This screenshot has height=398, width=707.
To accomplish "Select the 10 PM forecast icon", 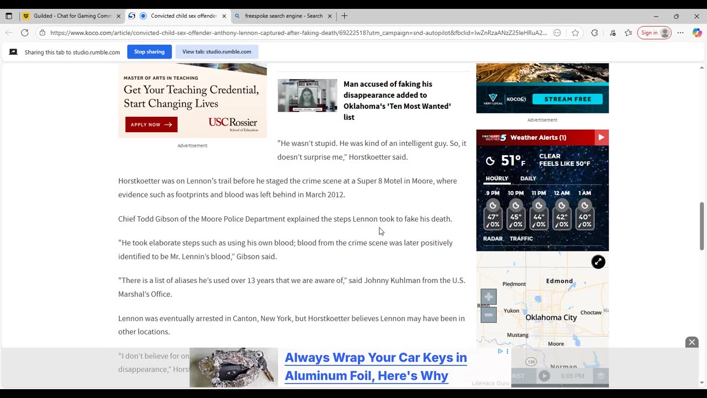I will (516, 205).
